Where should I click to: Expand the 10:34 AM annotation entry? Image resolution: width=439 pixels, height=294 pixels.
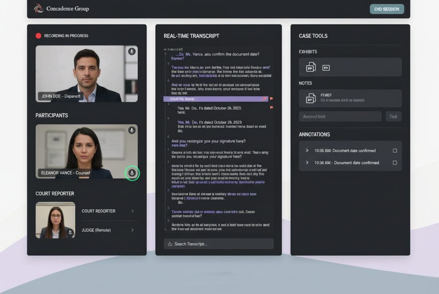tap(307, 162)
